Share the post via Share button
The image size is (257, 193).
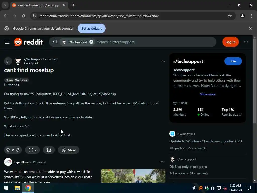click(x=69, y=150)
